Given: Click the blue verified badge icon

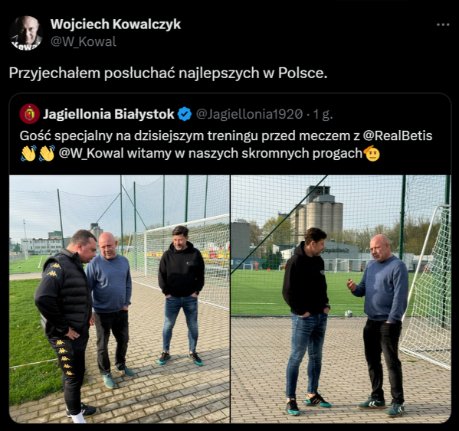Looking at the screenshot, I should 185,114.
